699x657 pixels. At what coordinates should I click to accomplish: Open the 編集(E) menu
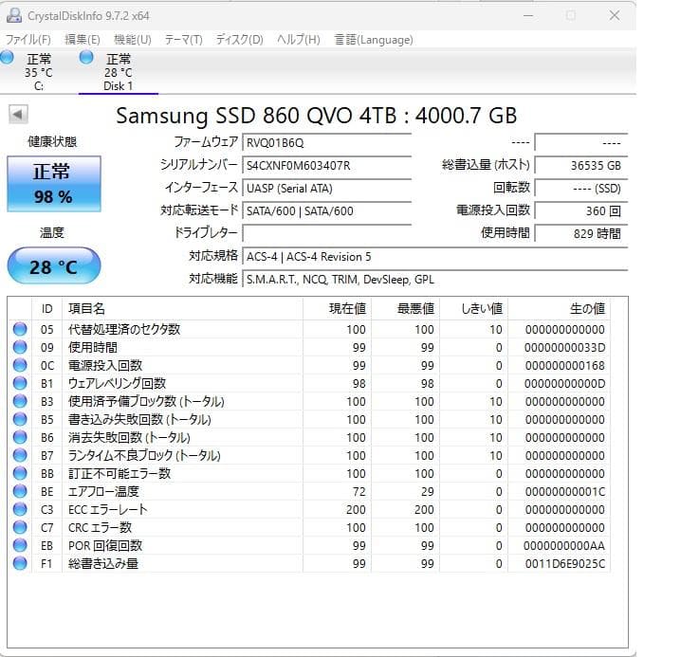tap(83, 40)
